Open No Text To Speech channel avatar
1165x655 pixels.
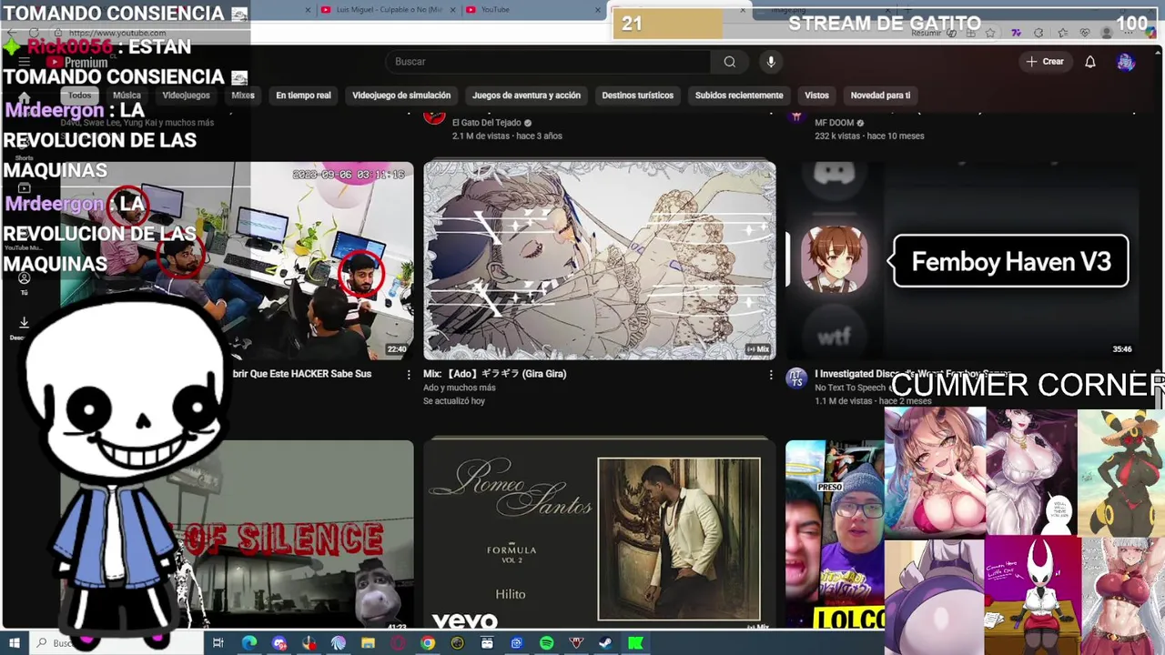(796, 378)
